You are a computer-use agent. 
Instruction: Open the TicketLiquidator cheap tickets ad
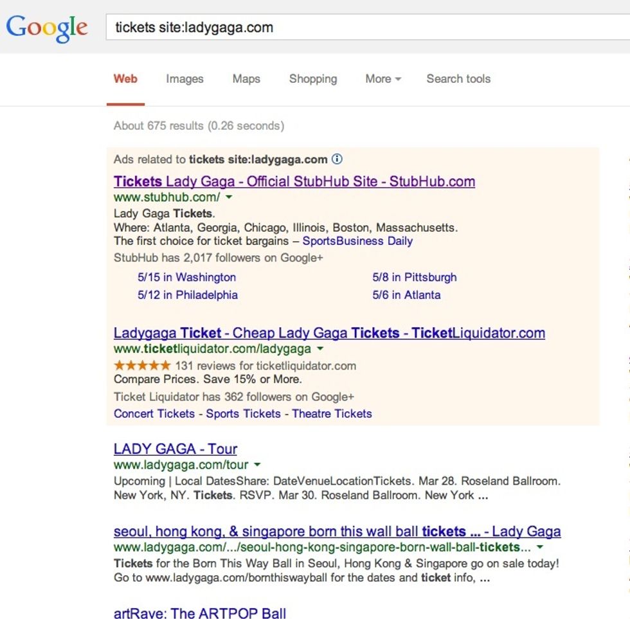(x=329, y=333)
